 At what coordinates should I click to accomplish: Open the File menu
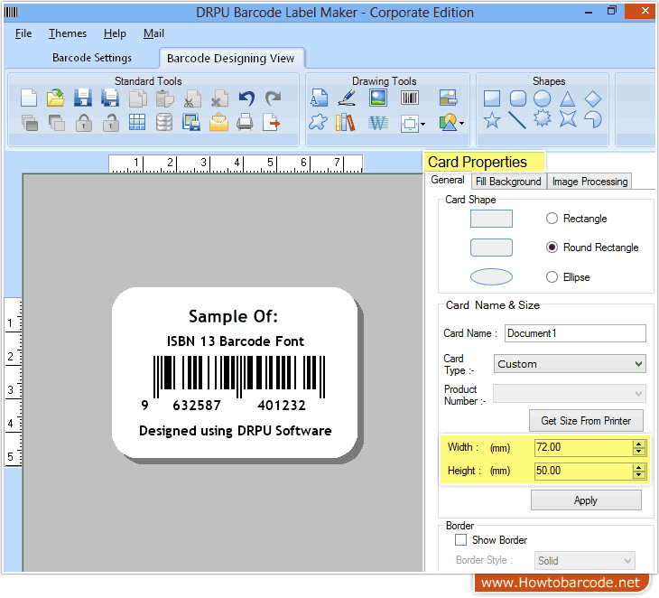coord(23,33)
